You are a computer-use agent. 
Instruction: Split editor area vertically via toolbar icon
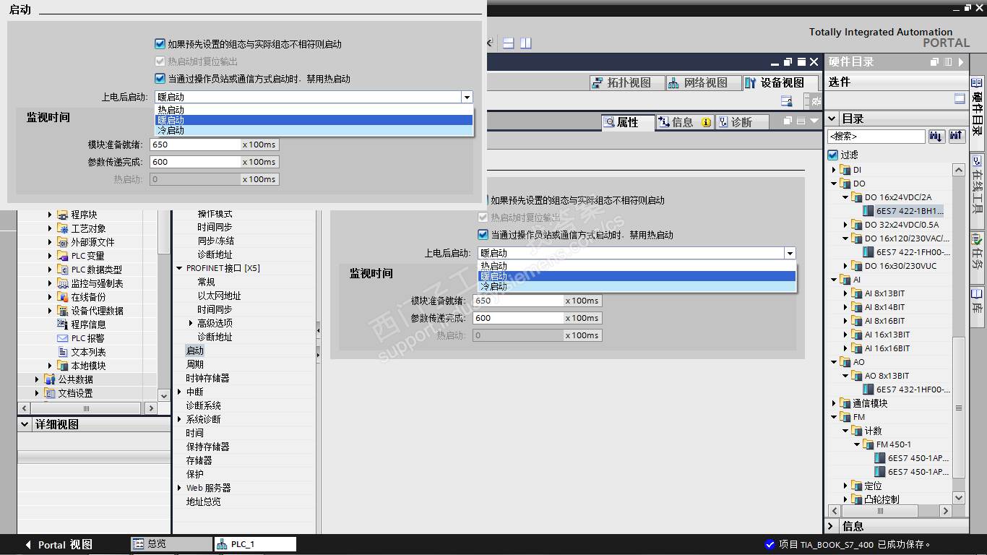click(526, 43)
